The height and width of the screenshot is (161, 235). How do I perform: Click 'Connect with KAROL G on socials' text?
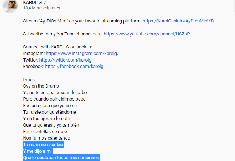click(58, 47)
